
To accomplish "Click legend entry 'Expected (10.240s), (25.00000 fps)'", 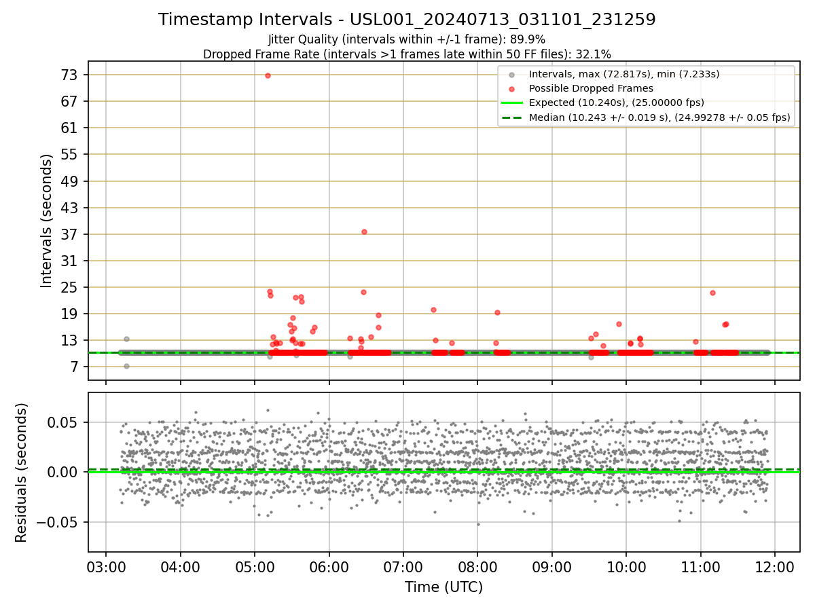I will pos(616,103).
